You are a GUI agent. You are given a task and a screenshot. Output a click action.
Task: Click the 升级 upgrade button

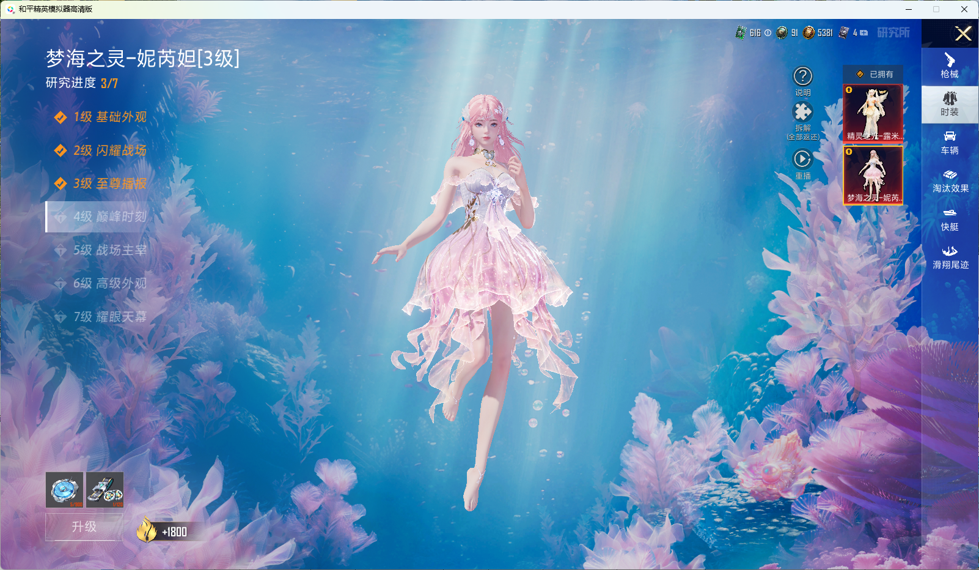point(84,527)
